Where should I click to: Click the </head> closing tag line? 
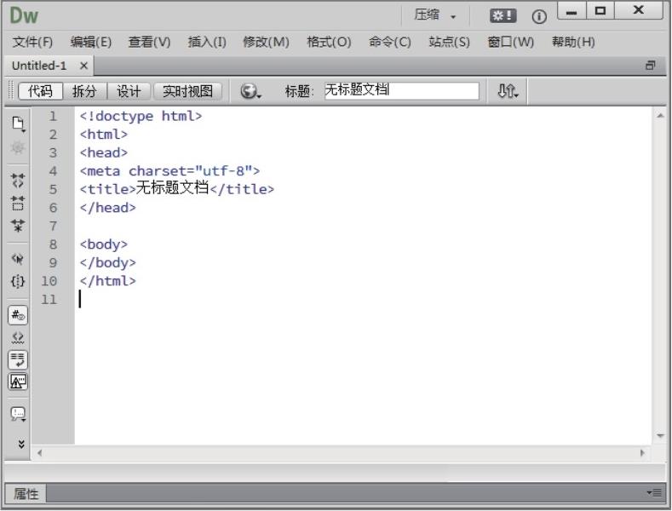pos(108,208)
